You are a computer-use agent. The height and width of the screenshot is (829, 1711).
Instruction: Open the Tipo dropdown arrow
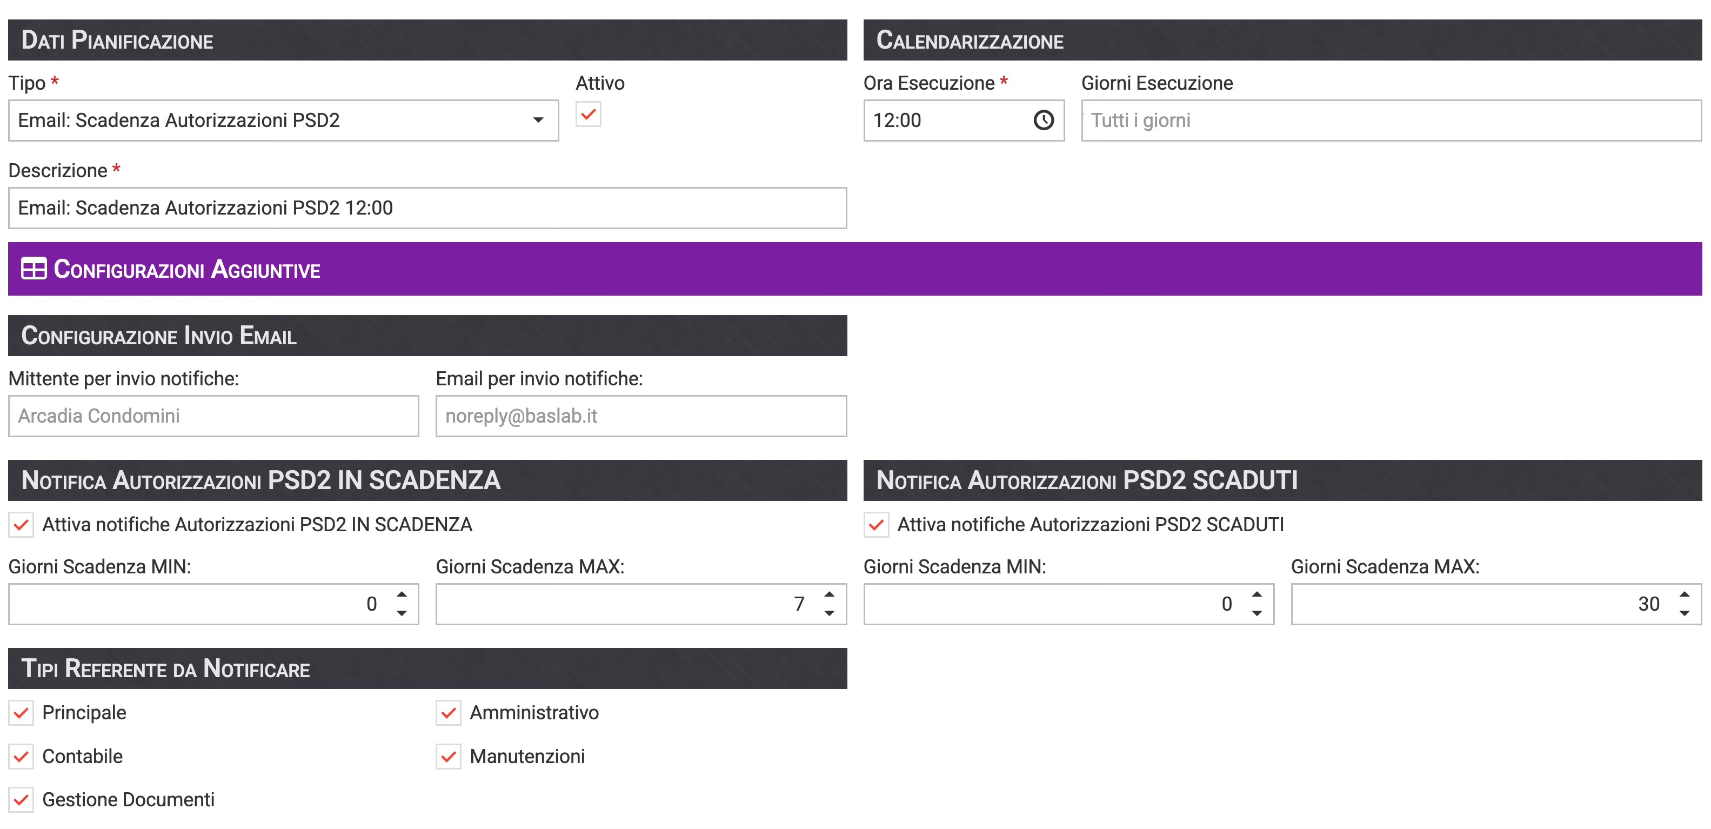538,120
